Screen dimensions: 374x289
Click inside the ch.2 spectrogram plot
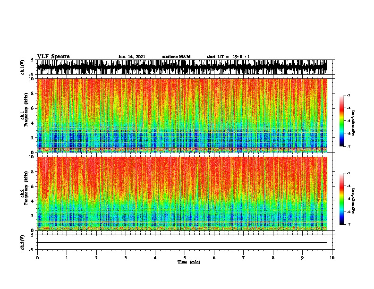point(182,194)
